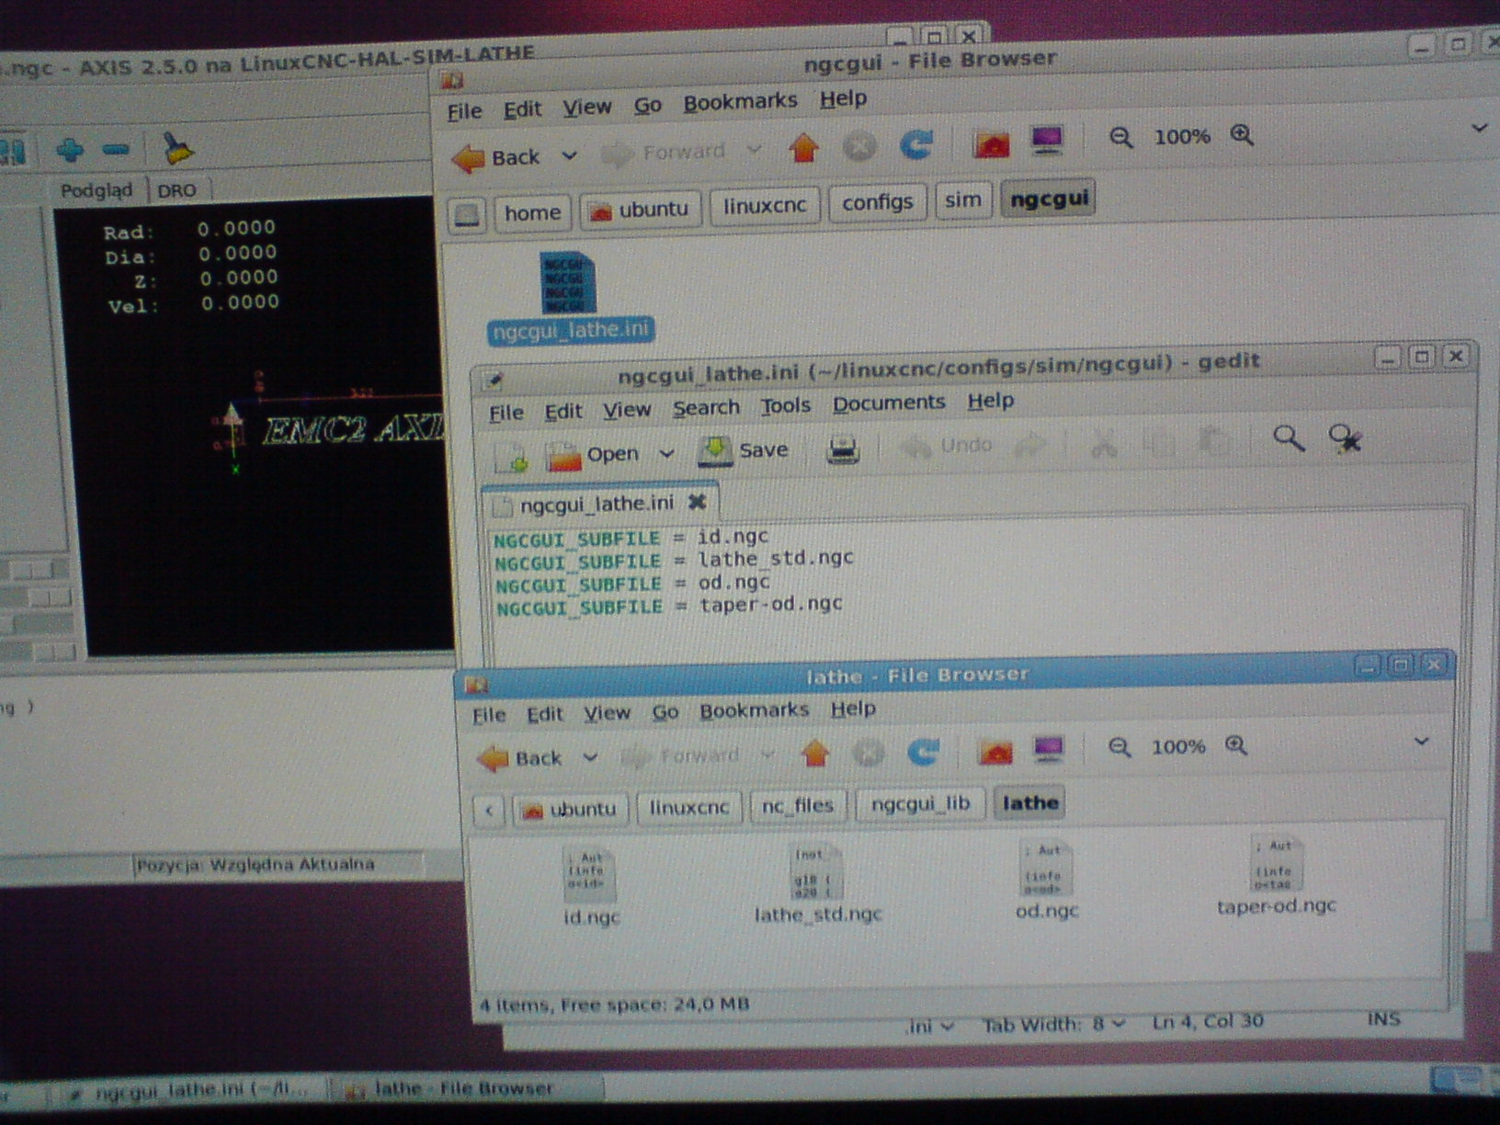Zoom out in ngcgui File Browser
This screenshot has height=1125, width=1500.
(1120, 138)
